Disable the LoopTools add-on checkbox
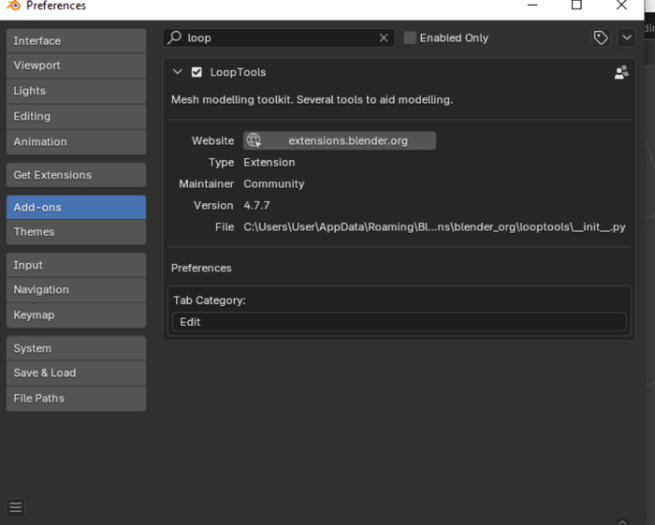This screenshot has height=525, width=655. (x=196, y=72)
